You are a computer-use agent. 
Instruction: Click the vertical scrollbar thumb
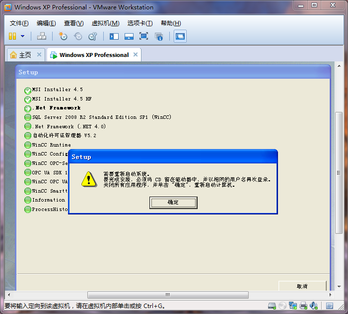pos(339,173)
